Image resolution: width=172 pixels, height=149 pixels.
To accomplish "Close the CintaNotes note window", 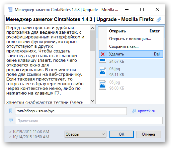I will 157,9.
